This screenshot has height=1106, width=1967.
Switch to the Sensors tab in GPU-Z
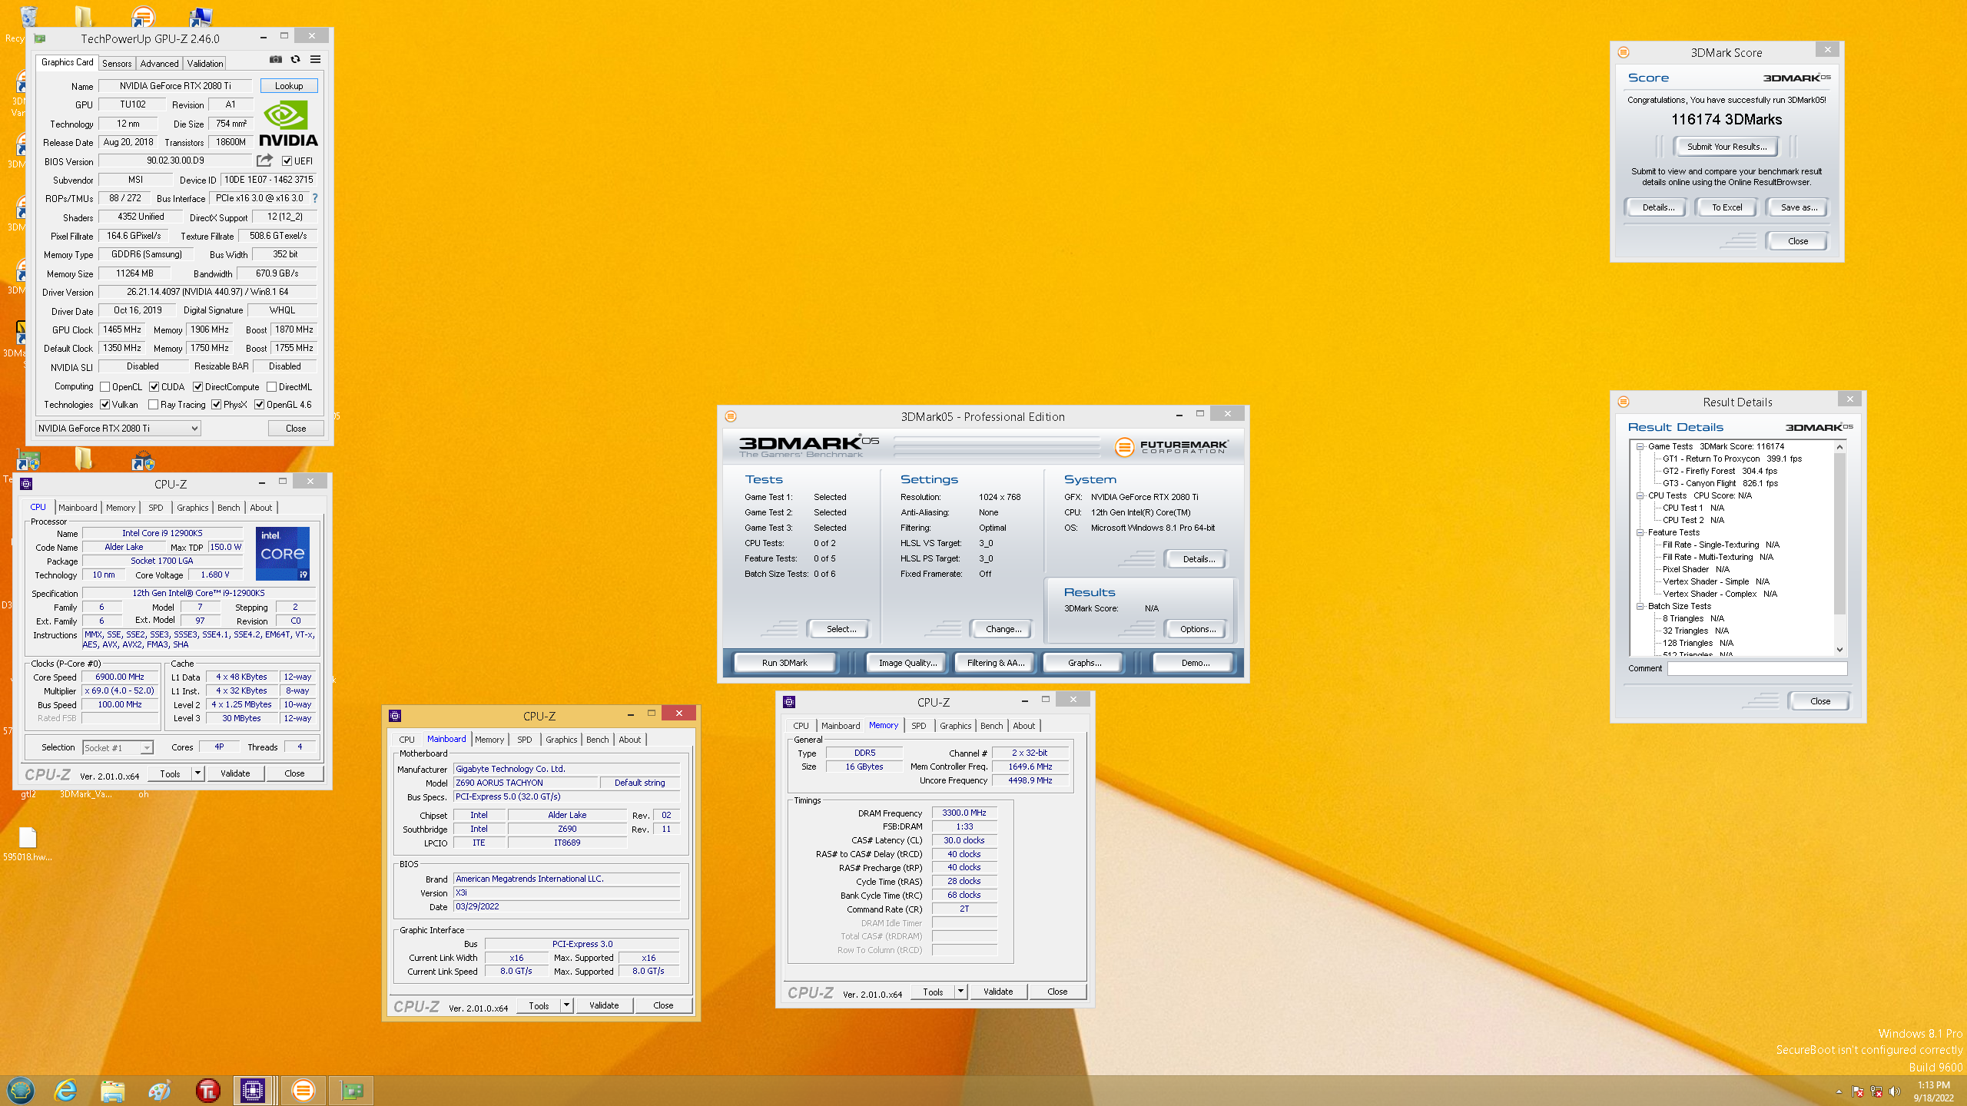[x=117, y=63]
